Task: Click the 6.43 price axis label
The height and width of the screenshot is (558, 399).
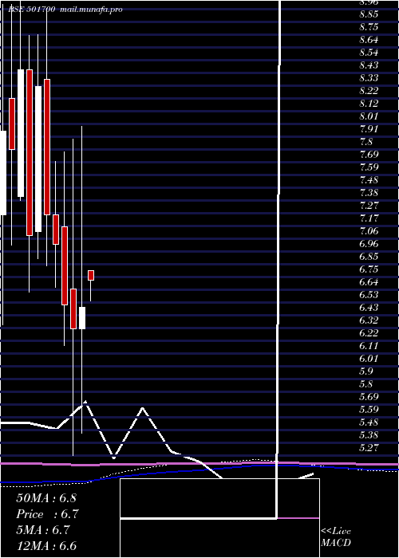Action: 369,307
